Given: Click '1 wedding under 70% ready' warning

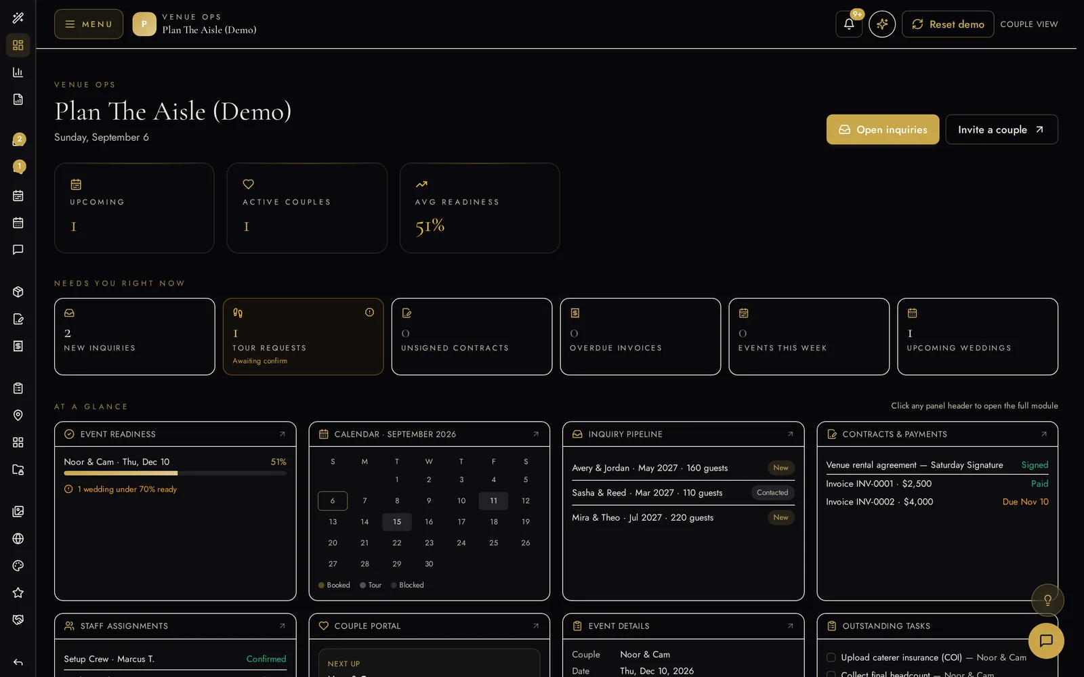Looking at the screenshot, I should point(121,489).
